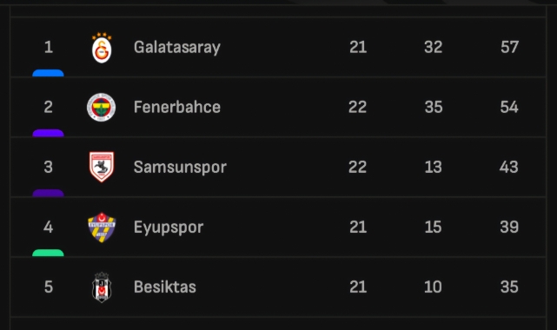The height and width of the screenshot is (330, 557).
Task: Click the purple marker under rank 2
Action: point(48,133)
